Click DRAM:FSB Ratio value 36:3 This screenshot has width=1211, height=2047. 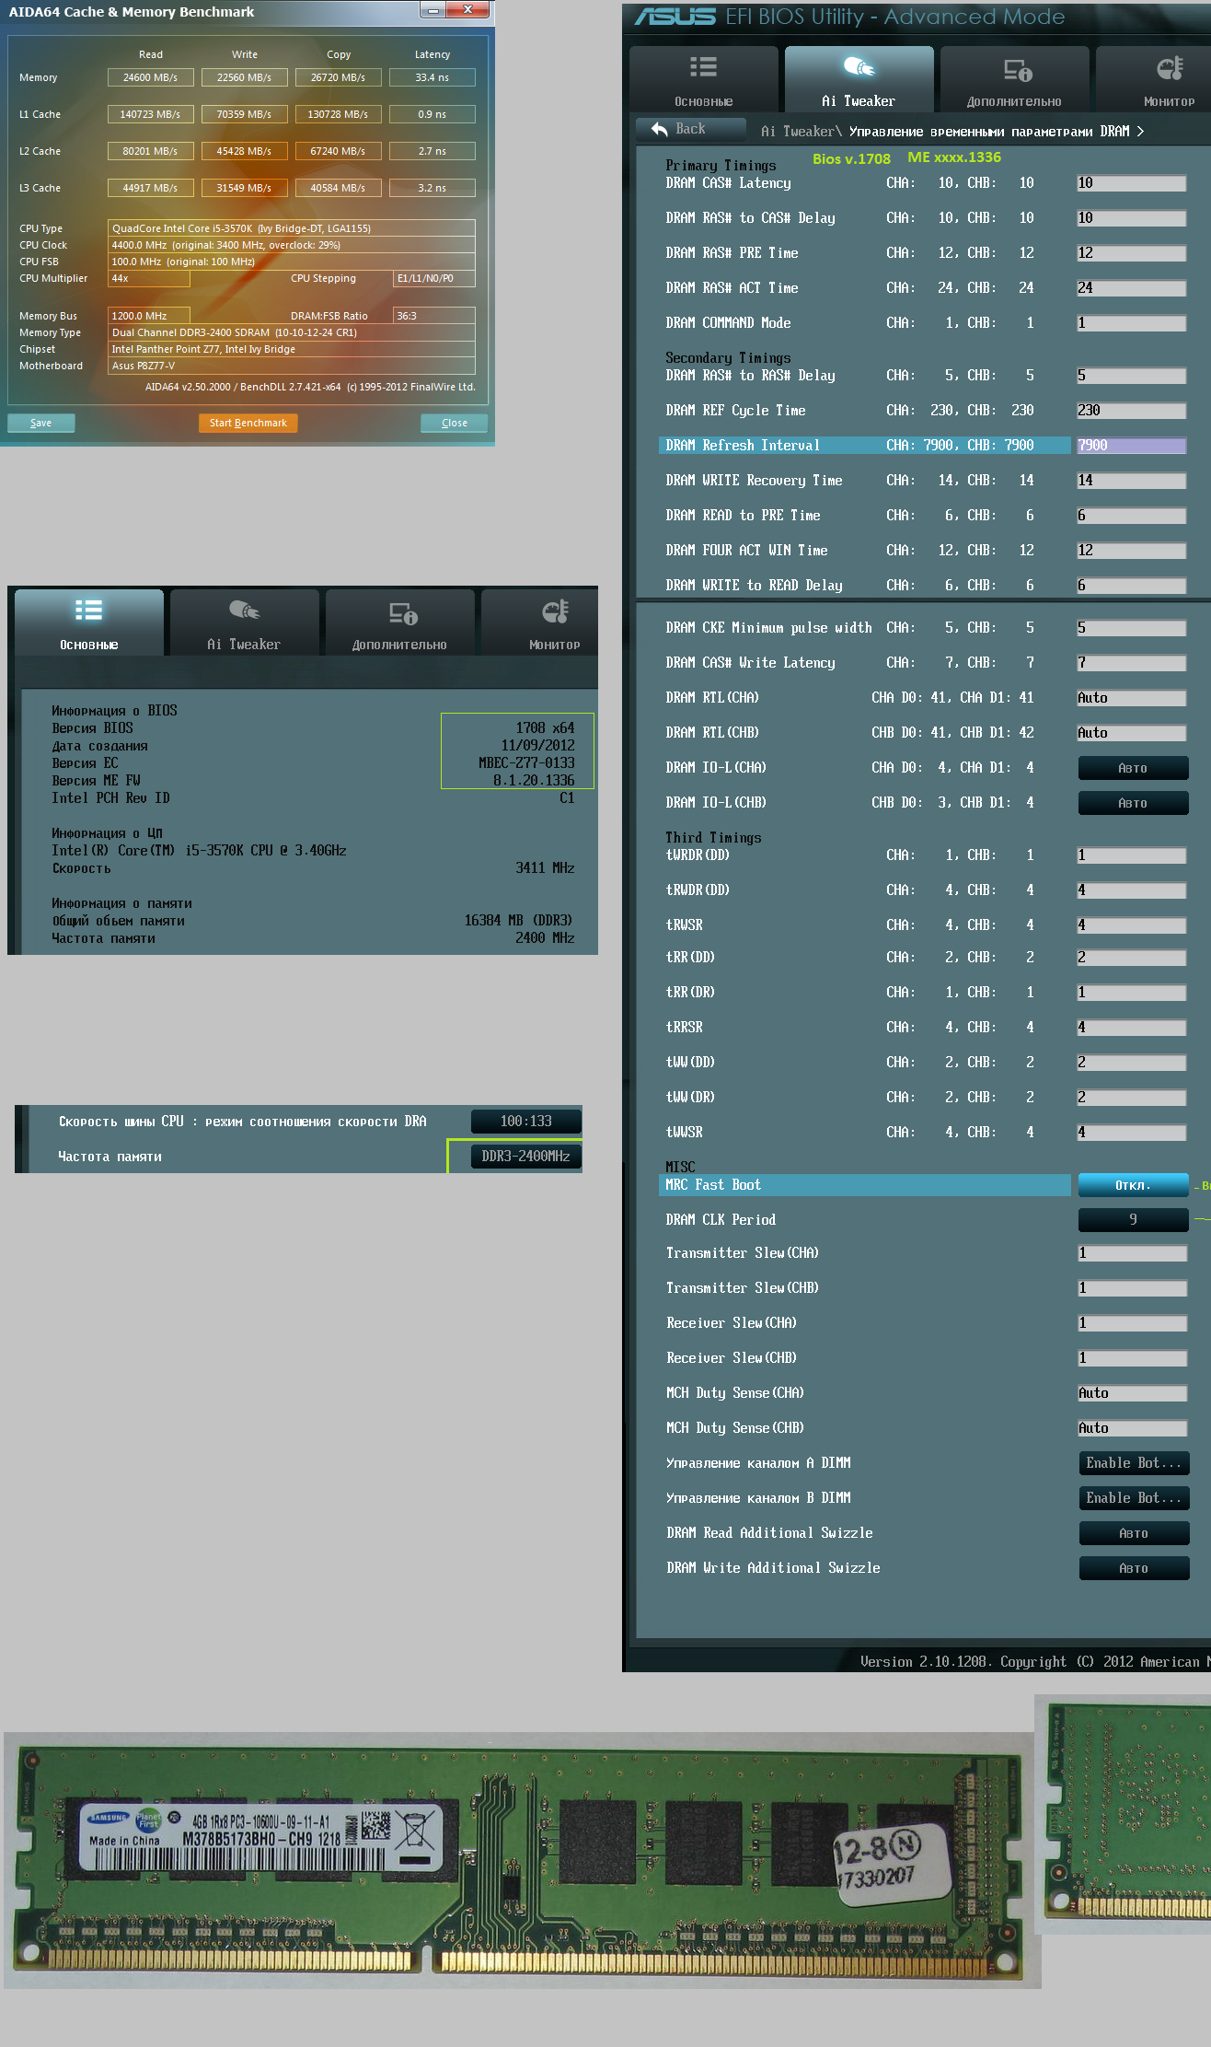[434, 316]
